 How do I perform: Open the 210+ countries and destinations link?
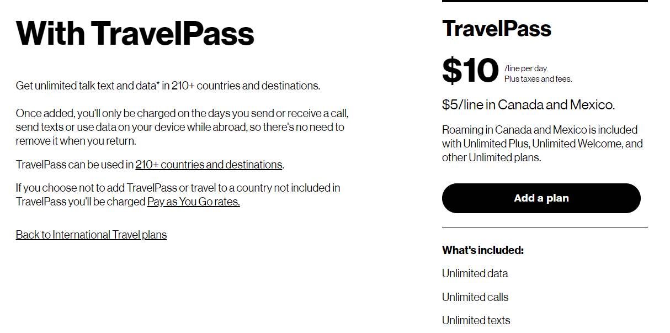click(209, 165)
